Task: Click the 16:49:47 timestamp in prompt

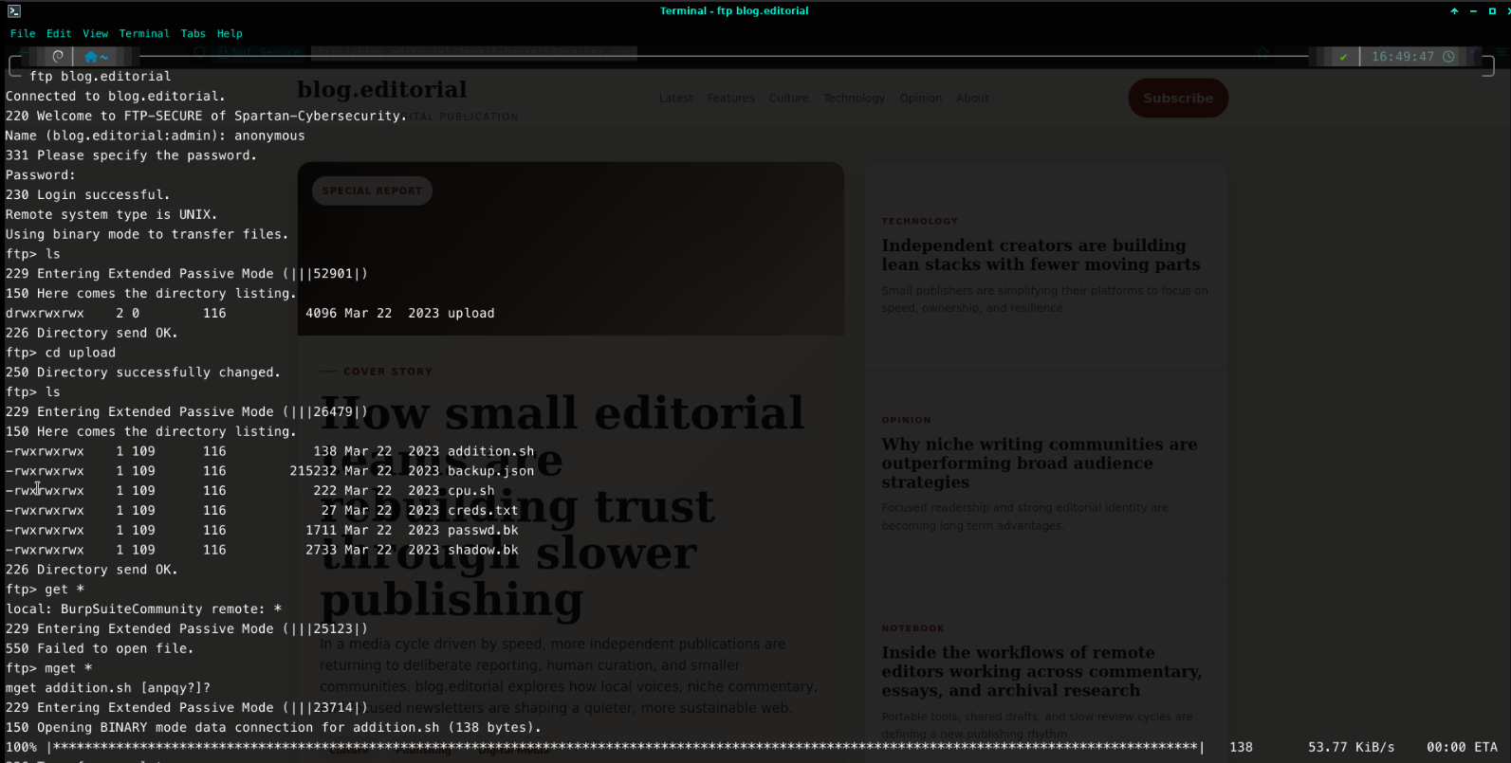Action: click(x=1403, y=57)
